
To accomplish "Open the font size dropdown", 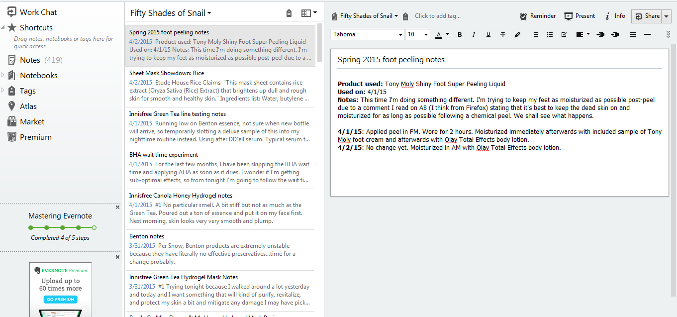I will [x=426, y=35].
